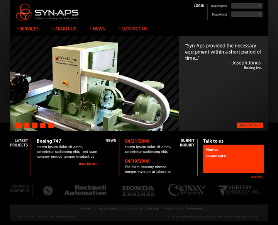Click the slideshow previous arrow

point(14,125)
